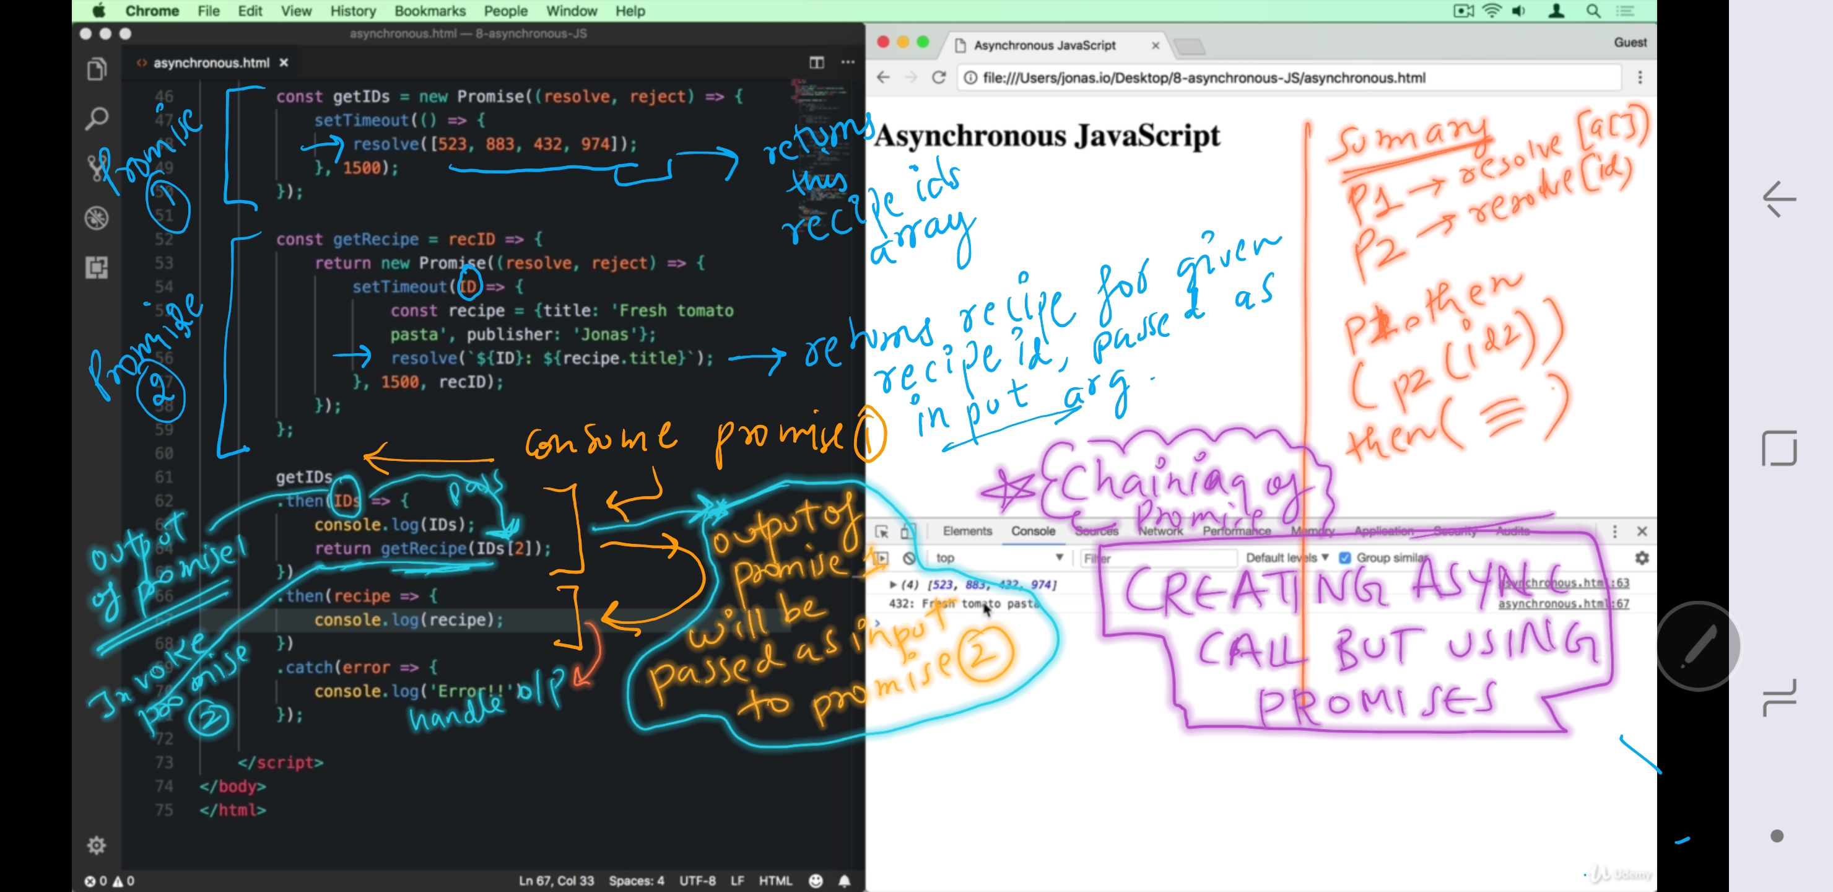Click the page info icon in address bar
The height and width of the screenshot is (892, 1833).
point(970,77)
